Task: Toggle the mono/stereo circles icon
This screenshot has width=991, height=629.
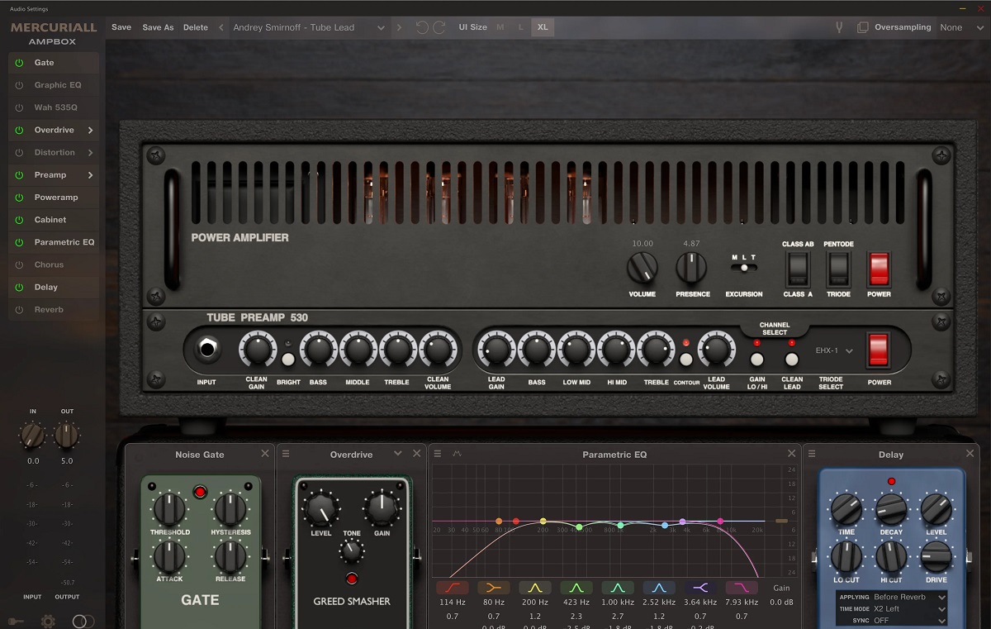Action: point(83,621)
